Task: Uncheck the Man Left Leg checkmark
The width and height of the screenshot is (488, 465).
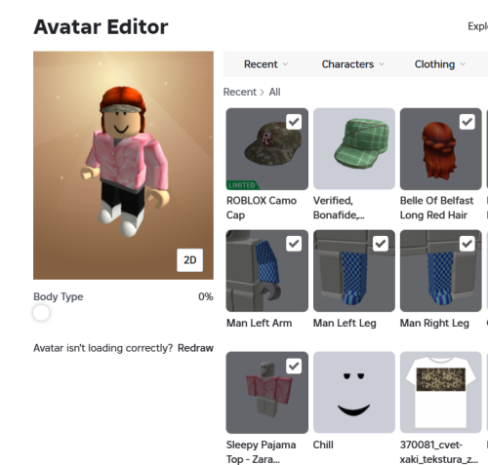Action: [x=381, y=244]
